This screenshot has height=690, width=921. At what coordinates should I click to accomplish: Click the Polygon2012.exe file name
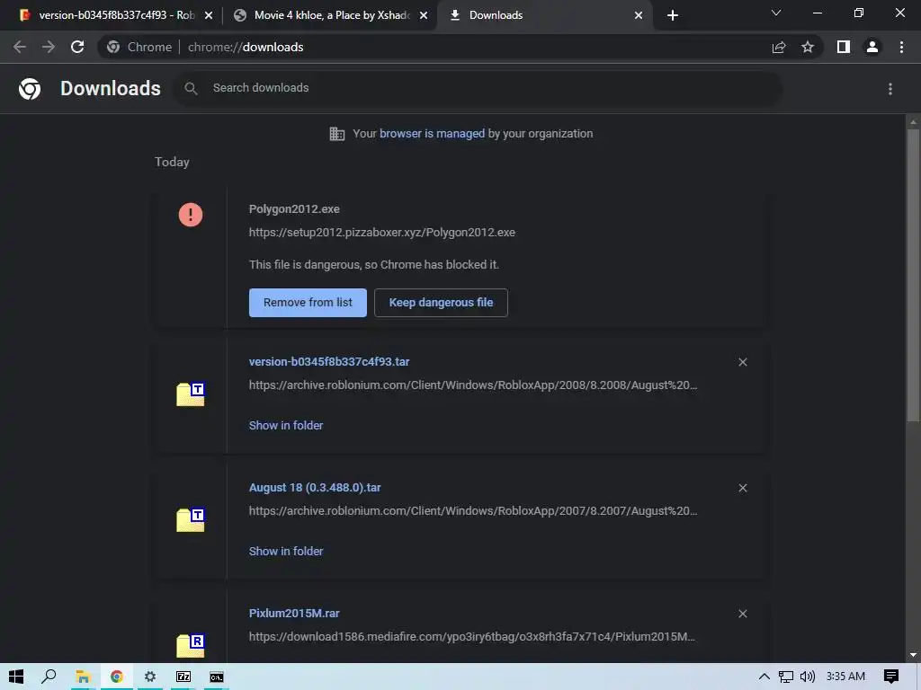tap(294, 208)
